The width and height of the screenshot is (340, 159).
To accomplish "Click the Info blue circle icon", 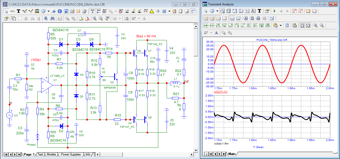I will pos(60,11).
